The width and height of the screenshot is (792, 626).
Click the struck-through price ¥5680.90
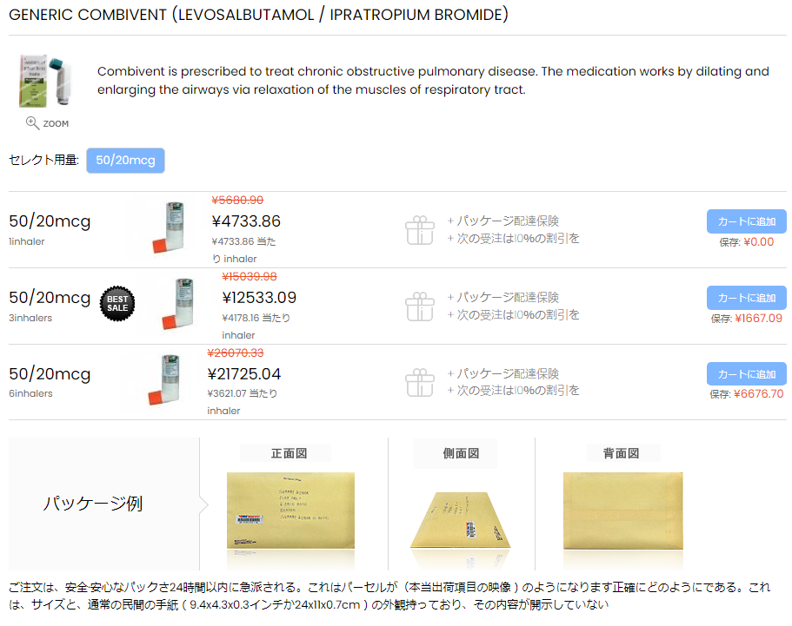pos(237,201)
